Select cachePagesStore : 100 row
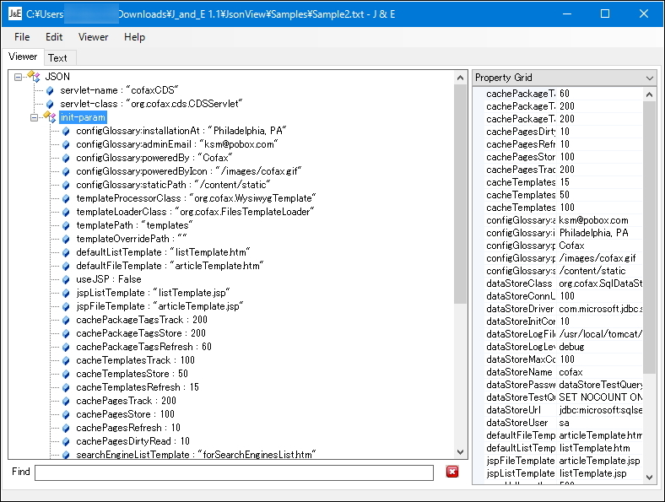The image size is (665, 502). pos(125,414)
